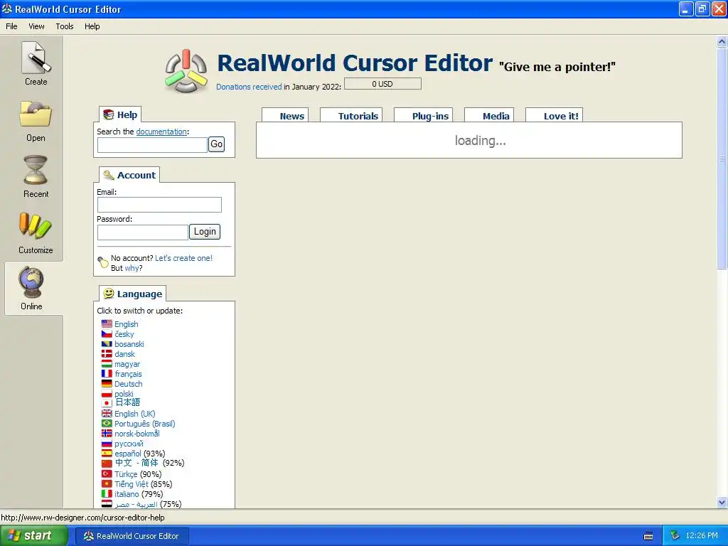This screenshot has width=728, height=546.
Task: Click the scrollbar down arrow
Action: (x=722, y=502)
